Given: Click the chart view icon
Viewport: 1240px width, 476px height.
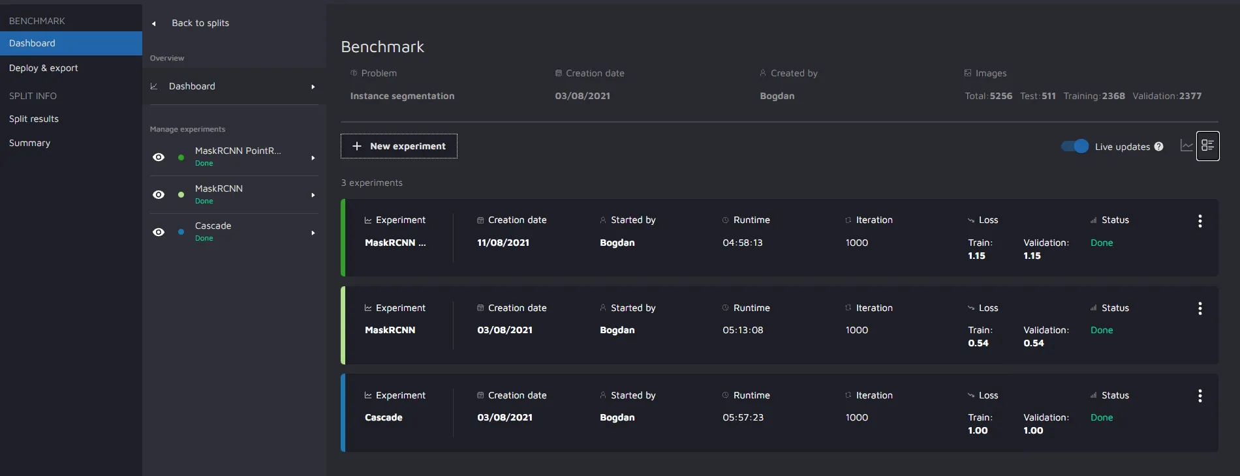Looking at the screenshot, I should tap(1186, 146).
